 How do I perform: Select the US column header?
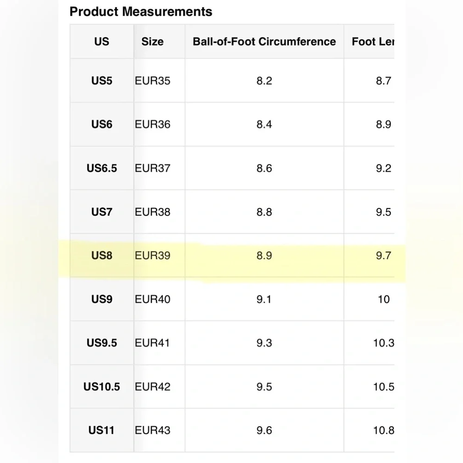pos(101,42)
